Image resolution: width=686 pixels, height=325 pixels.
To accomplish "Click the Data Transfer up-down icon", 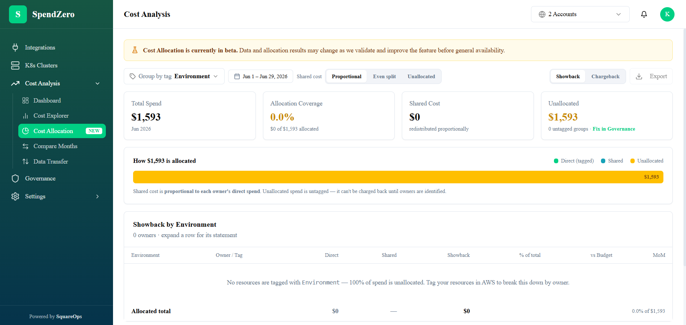I will (25, 161).
